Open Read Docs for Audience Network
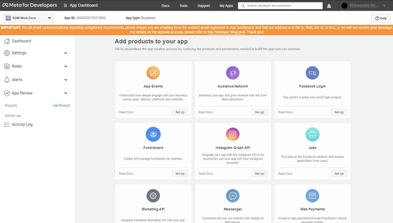Image resolution: width=393 pixels, height=223 pixels. [206, 112]
